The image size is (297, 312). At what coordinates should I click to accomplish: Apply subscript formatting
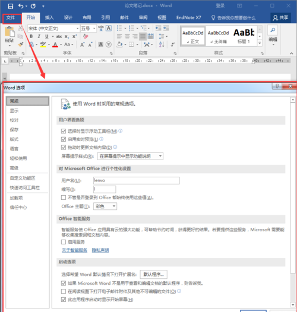[x=67, y=37]
